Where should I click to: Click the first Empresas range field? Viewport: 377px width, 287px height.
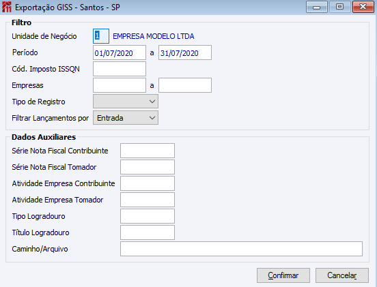[120, 85]
